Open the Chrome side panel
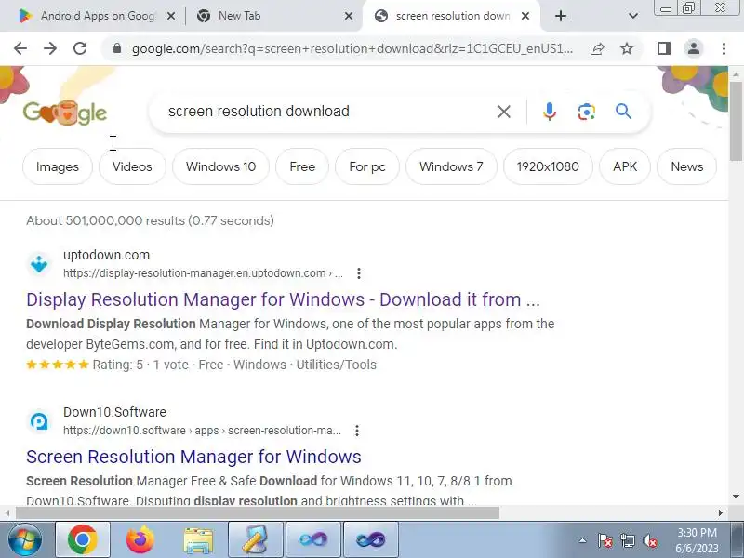This screenshot has height=558, width=744. tap(664, 48)
